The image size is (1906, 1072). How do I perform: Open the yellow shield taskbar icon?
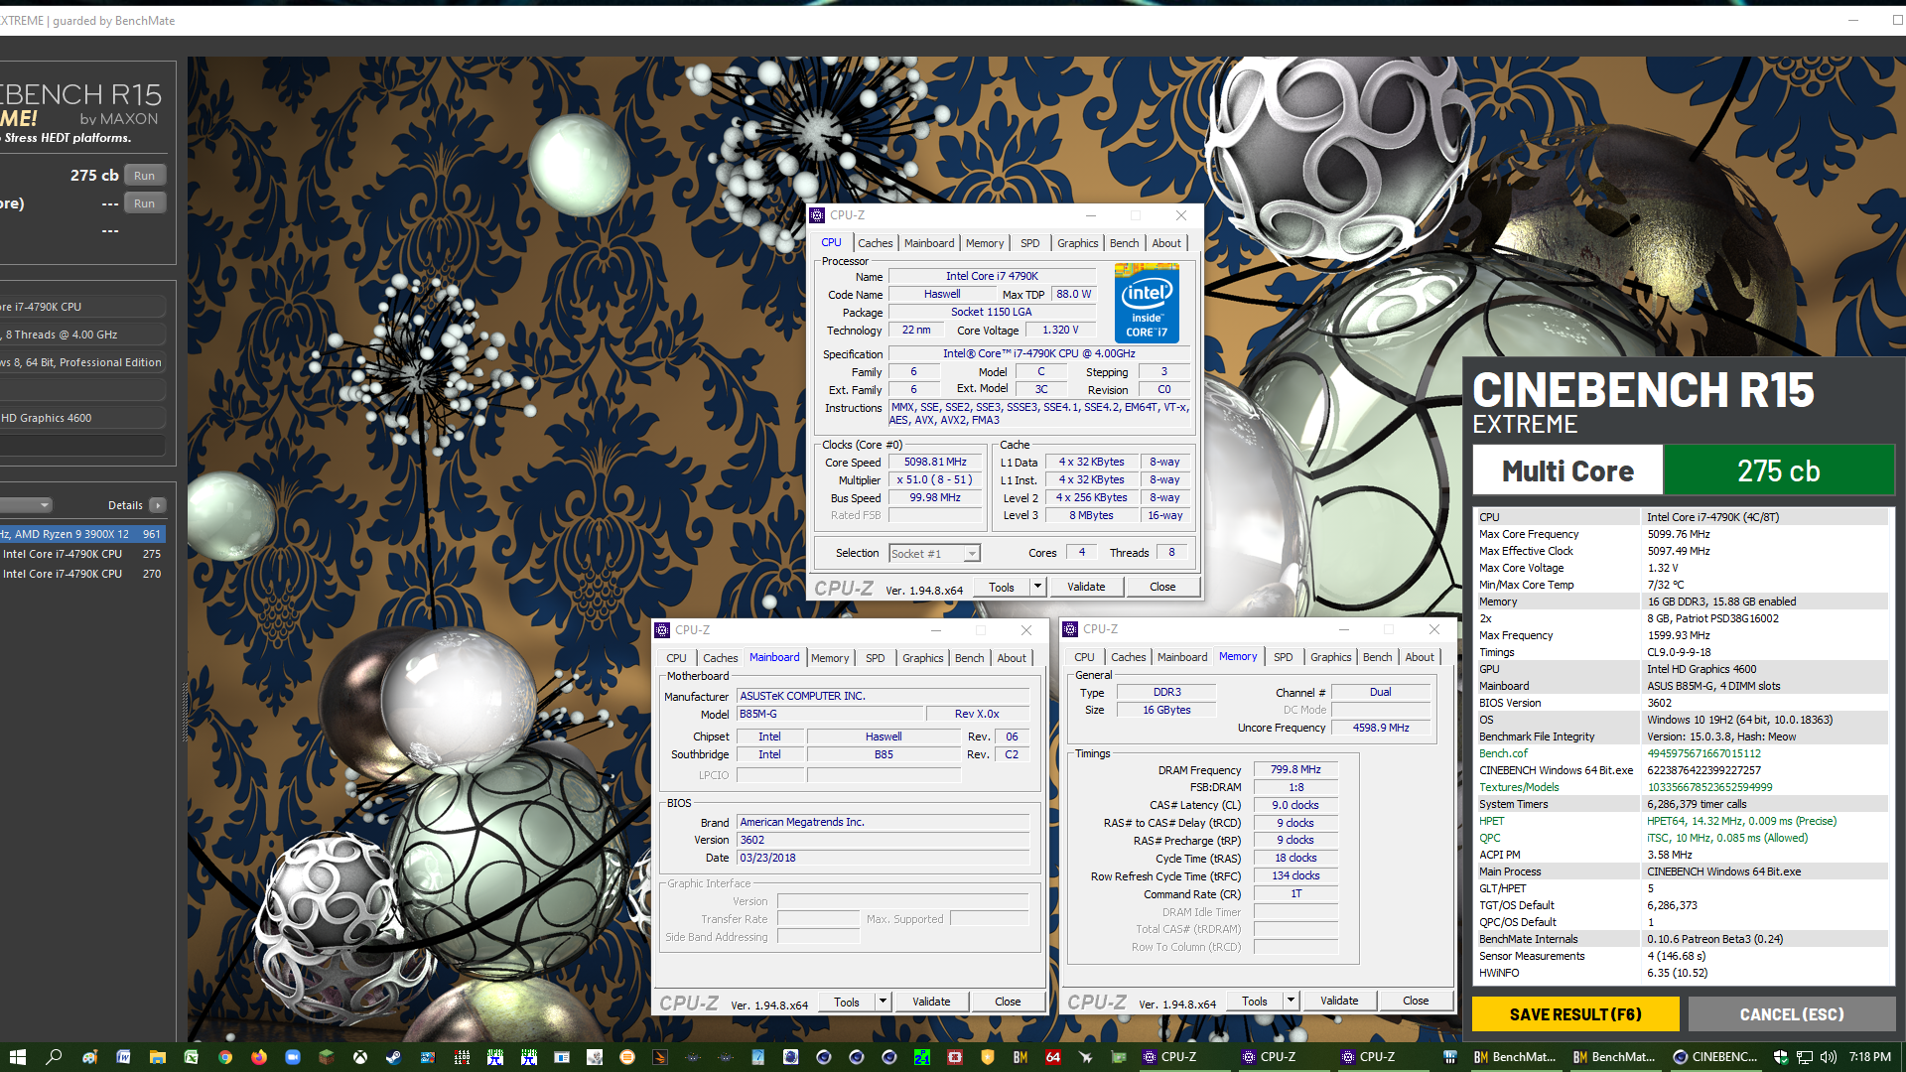[x=987, y=1057]
